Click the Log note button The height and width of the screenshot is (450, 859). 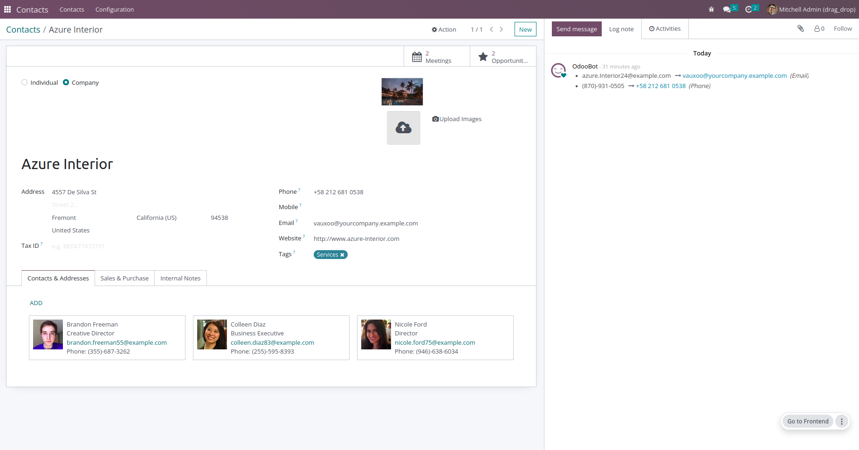pyautogui.click(x=621, y=29)
